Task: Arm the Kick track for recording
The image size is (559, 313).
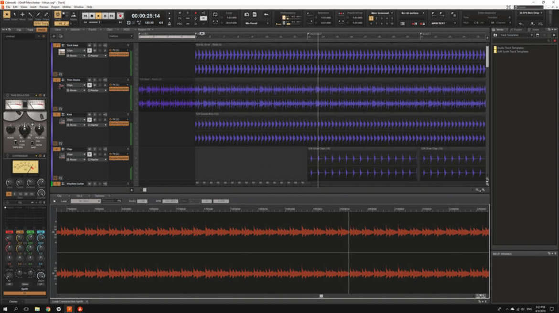Action: (x=99, y=114)
